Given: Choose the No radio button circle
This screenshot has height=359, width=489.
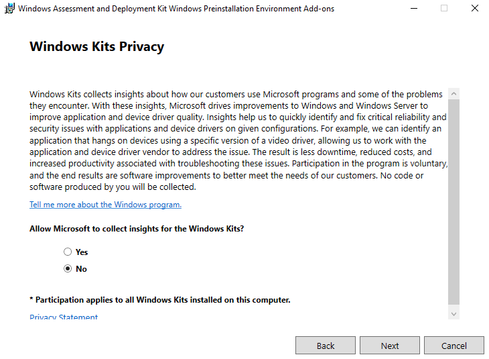Looking at the screenshot, I should coord(68,269).
